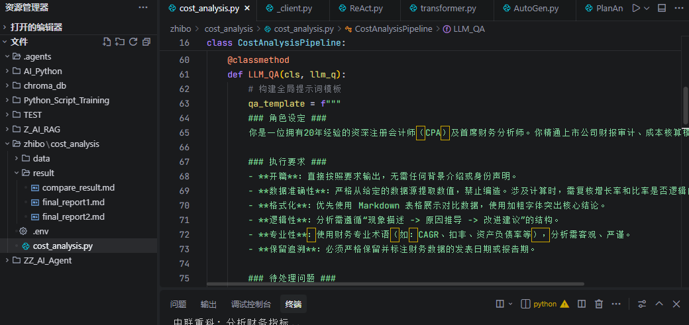Split the terminal
The width and height of the screenshot is (689, 325).
[x=582, y=304]
